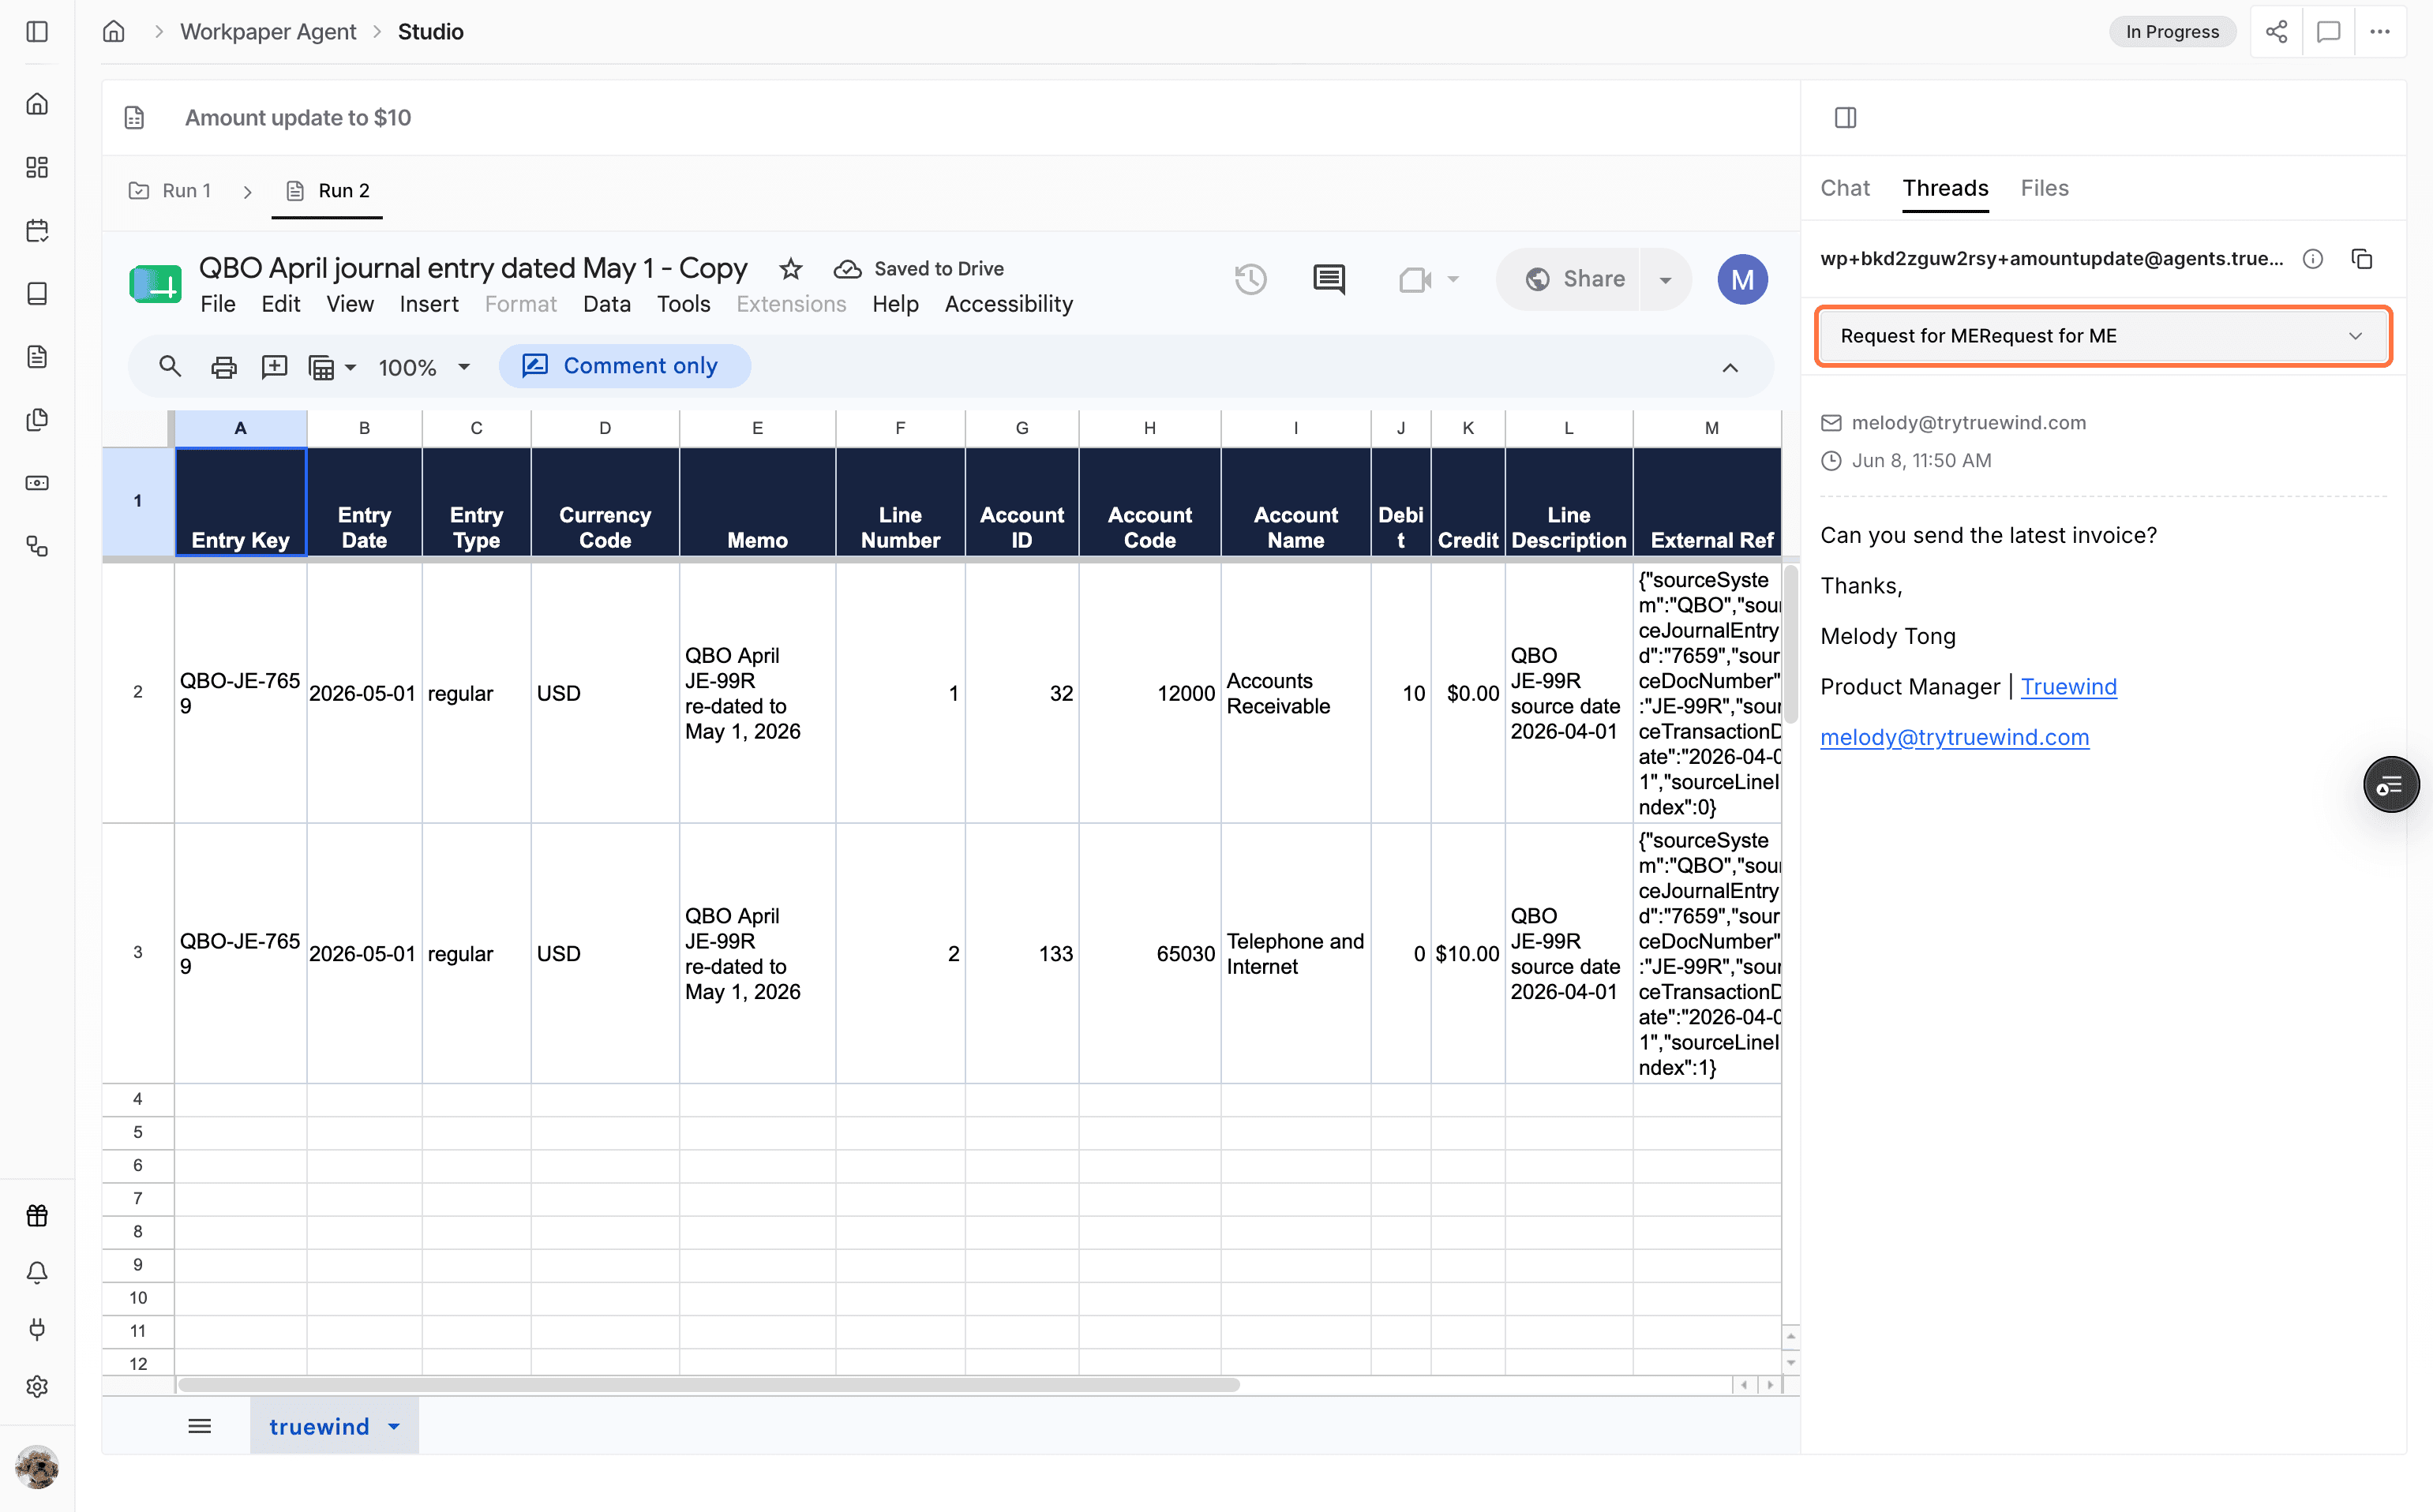The width and height of the screenshot is (2433, 1512).
Task: Open the File menu
Action: pos(217,304)
